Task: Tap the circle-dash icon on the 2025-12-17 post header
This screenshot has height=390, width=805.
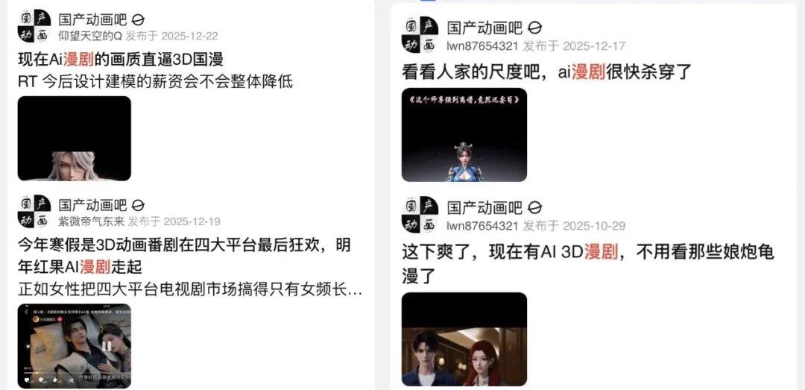Action: 535,28
